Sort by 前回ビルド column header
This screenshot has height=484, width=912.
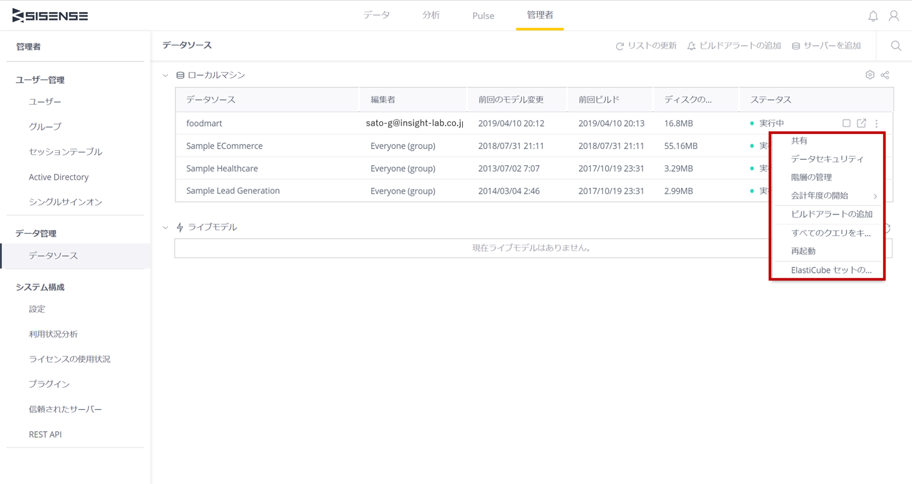point(610,99)
